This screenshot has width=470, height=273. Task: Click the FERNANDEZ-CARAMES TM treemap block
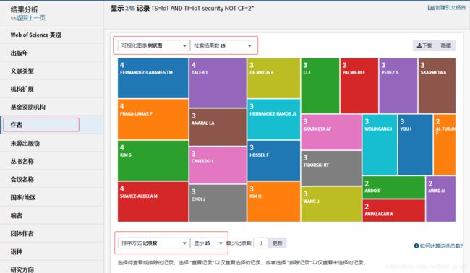click(x=153, y=79)
